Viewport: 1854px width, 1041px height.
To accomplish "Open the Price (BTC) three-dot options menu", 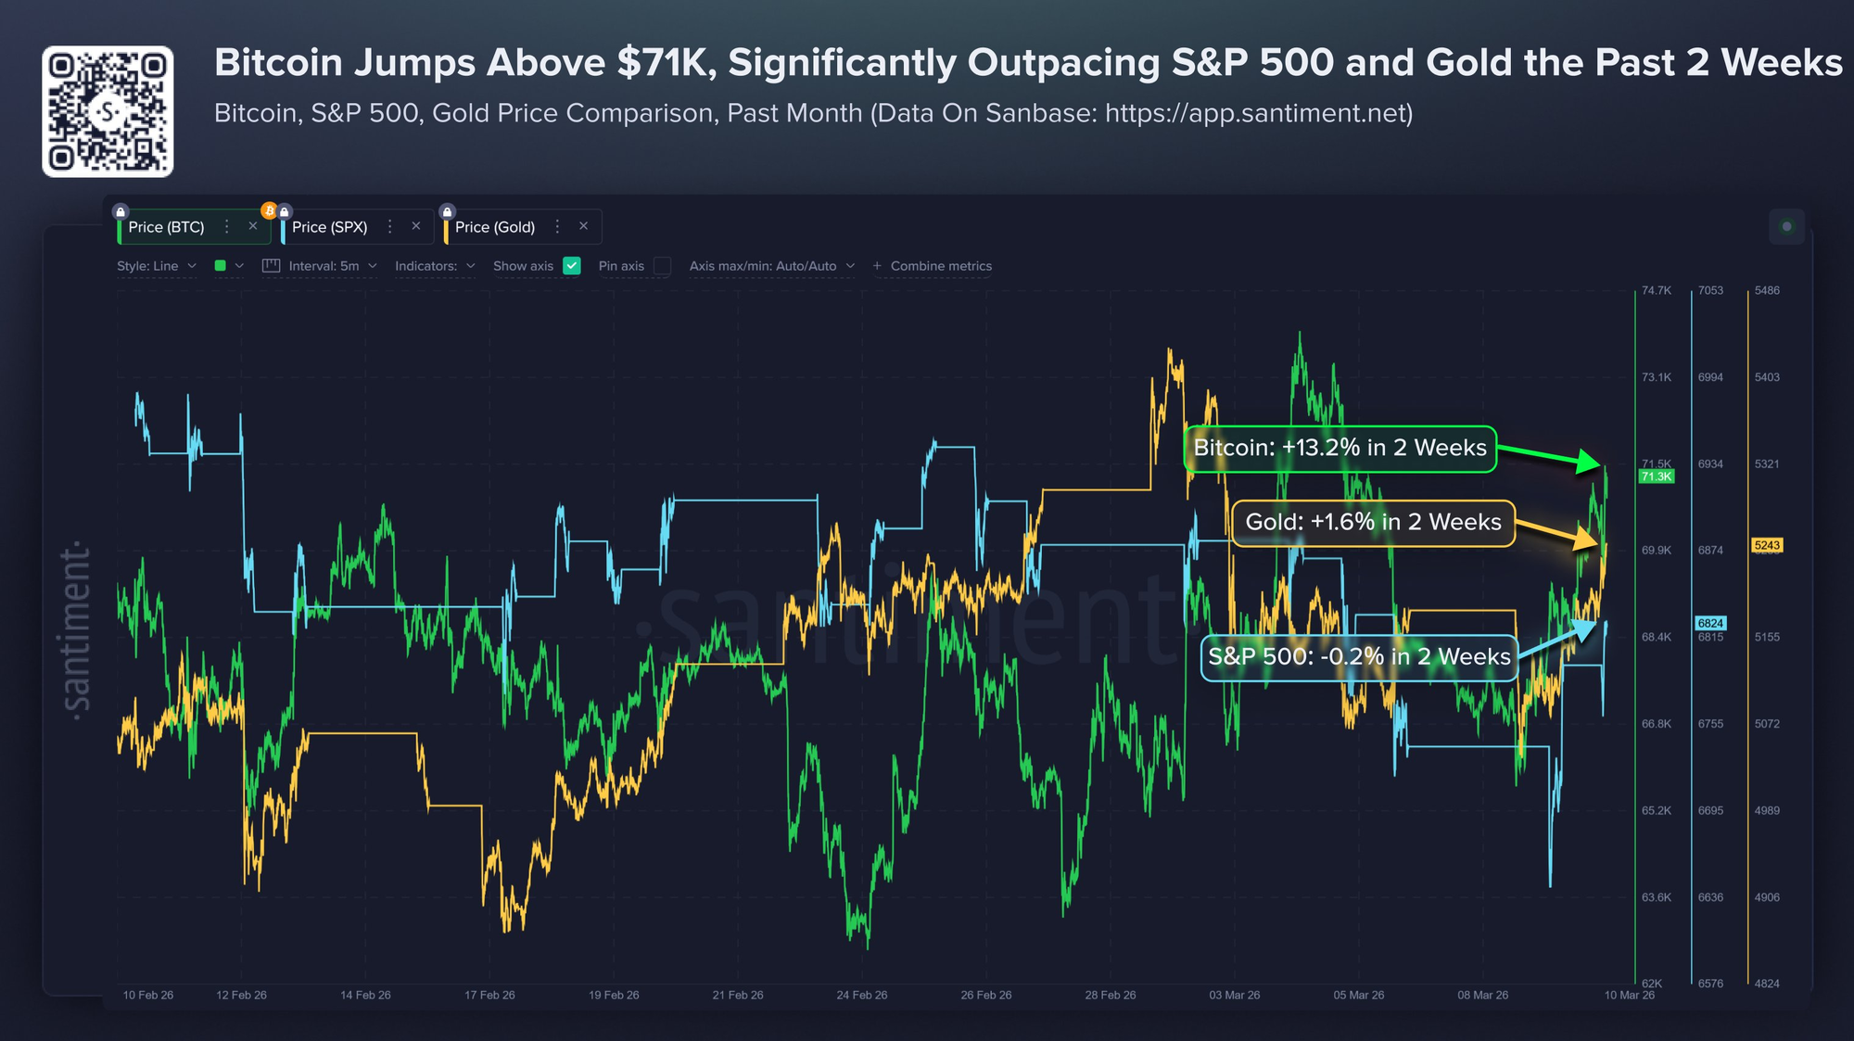I will pyautogui.click(x=227, y=227).
